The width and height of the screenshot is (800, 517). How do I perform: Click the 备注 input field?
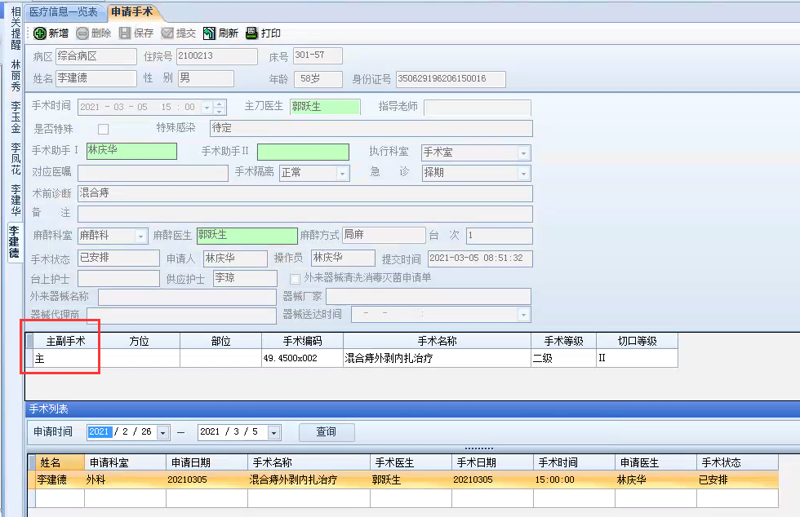[x=305, y=214]
